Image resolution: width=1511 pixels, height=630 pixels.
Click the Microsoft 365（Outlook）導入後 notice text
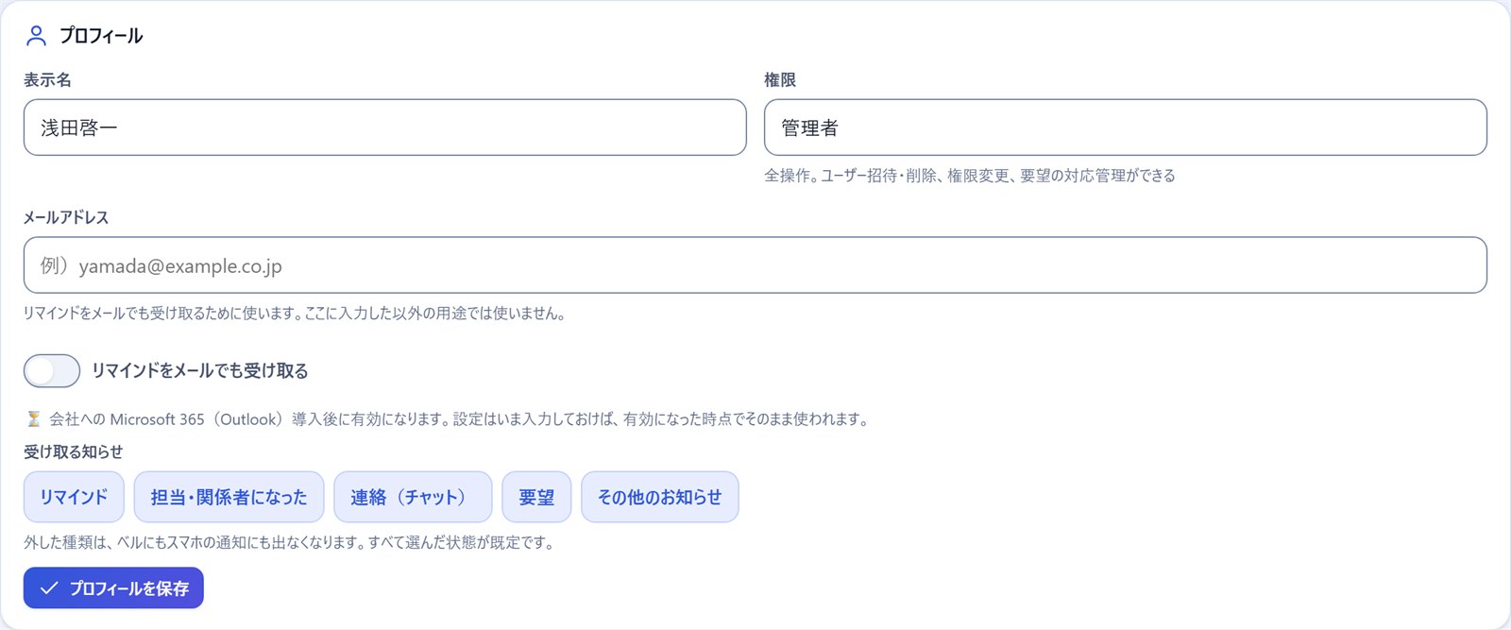click(459, 419)
